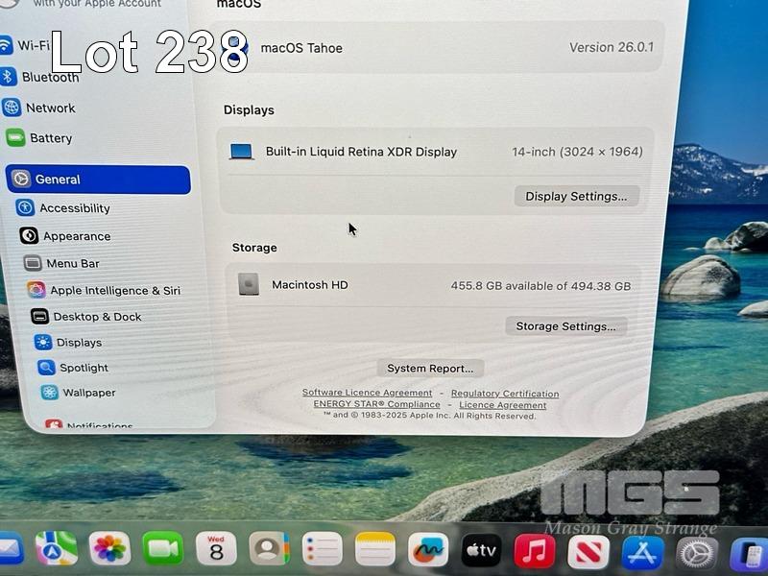
Task: Open Storage Settings...
Action: click(x=565, y=326)
